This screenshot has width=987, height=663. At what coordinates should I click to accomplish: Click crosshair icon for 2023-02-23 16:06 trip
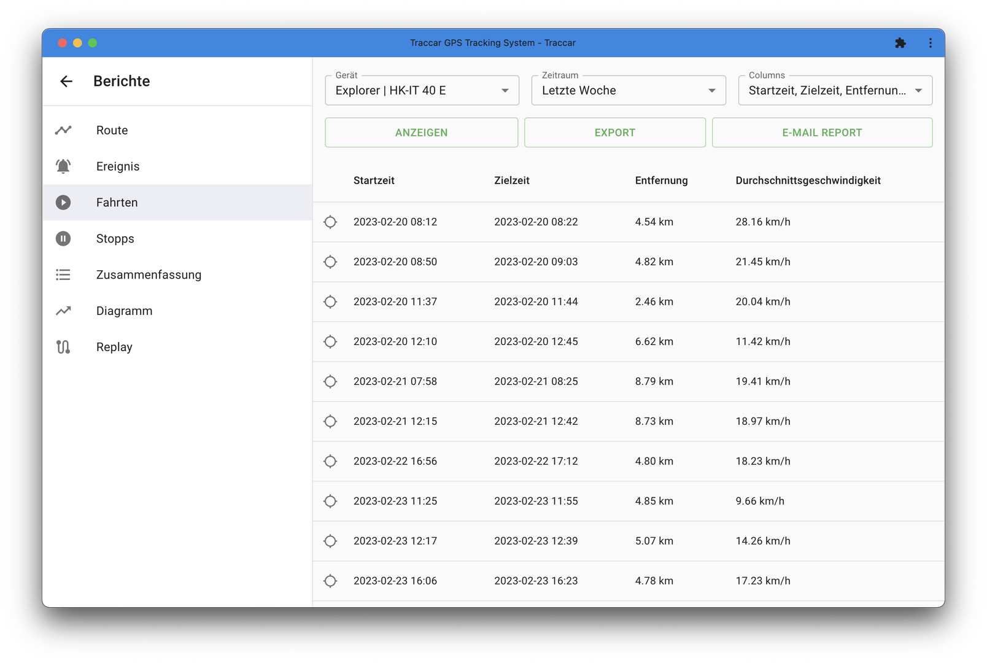(x=330, y=581)
